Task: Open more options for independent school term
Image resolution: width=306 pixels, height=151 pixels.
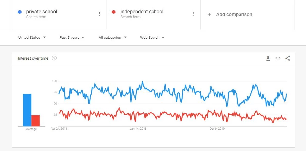Action: 194,14
